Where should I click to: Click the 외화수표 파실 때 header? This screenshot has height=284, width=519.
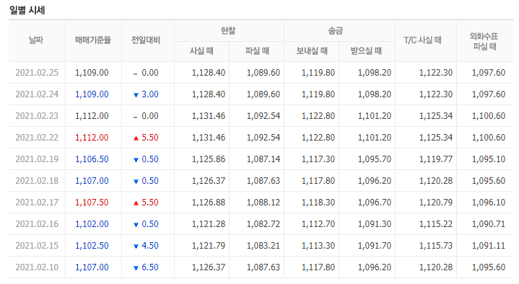[484, 41]
